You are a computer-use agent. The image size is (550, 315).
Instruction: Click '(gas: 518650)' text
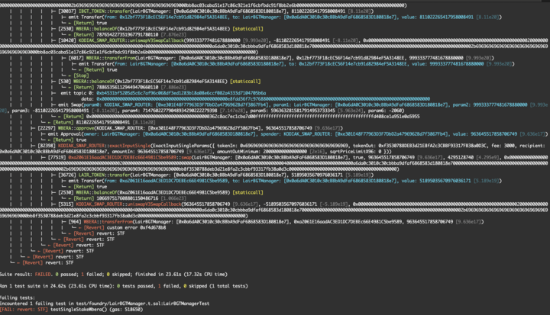click(126, 310)
